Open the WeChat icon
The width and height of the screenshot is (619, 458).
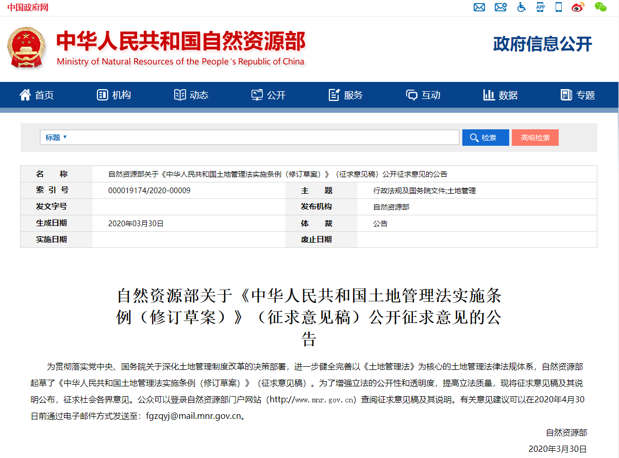click(600, 7)
